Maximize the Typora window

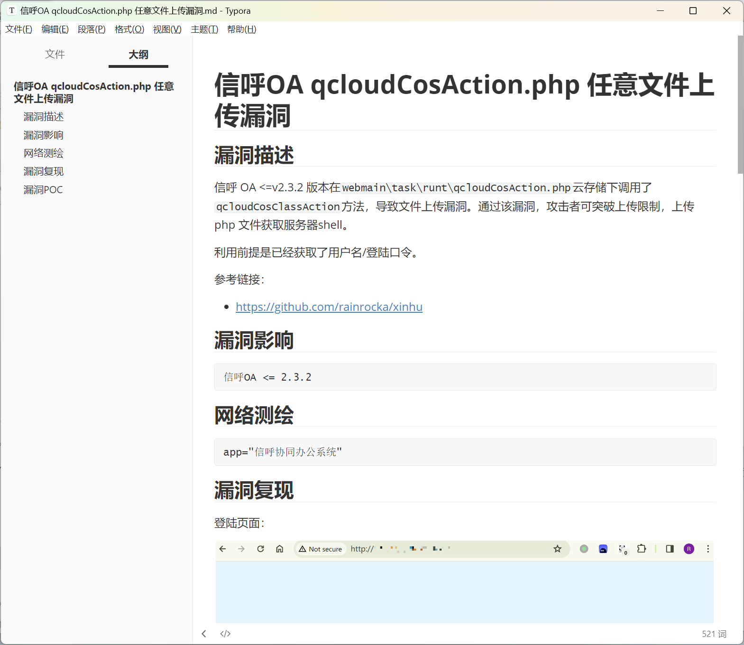[x=693, y=10]
